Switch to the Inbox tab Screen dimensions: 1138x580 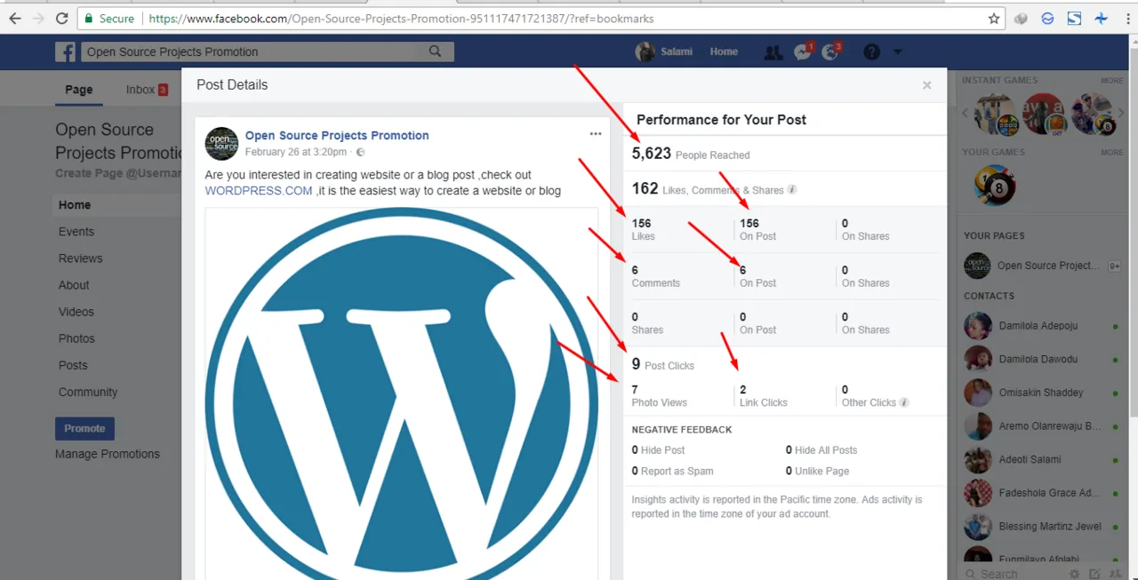pyautogui.click(x=147, y=89)
